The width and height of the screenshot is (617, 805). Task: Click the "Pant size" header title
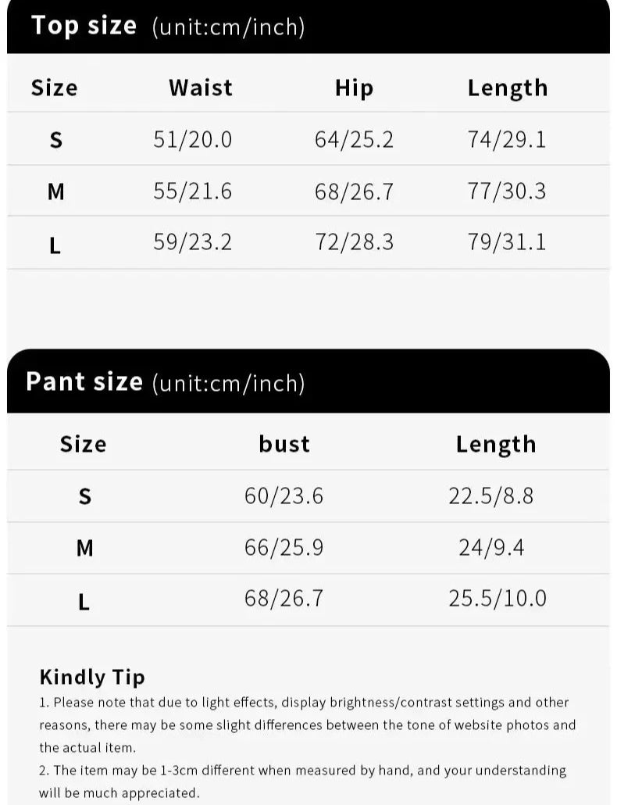pyautogui.click(x=84, y=381)
